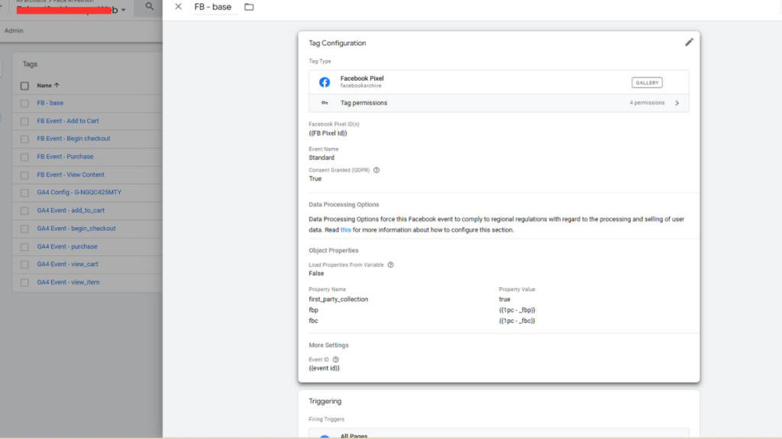Open Consent Granted (GDPR) help icon

pos(376,170)
